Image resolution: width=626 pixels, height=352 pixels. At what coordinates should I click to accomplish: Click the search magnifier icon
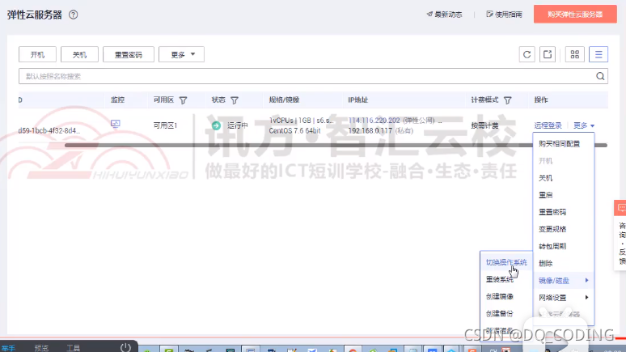click(x=600, y=76)
